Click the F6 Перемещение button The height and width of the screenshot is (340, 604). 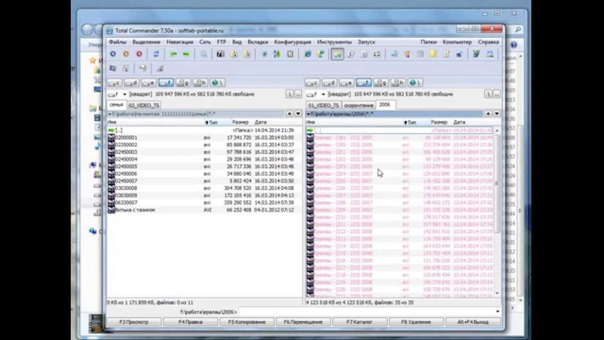[303, 322]
